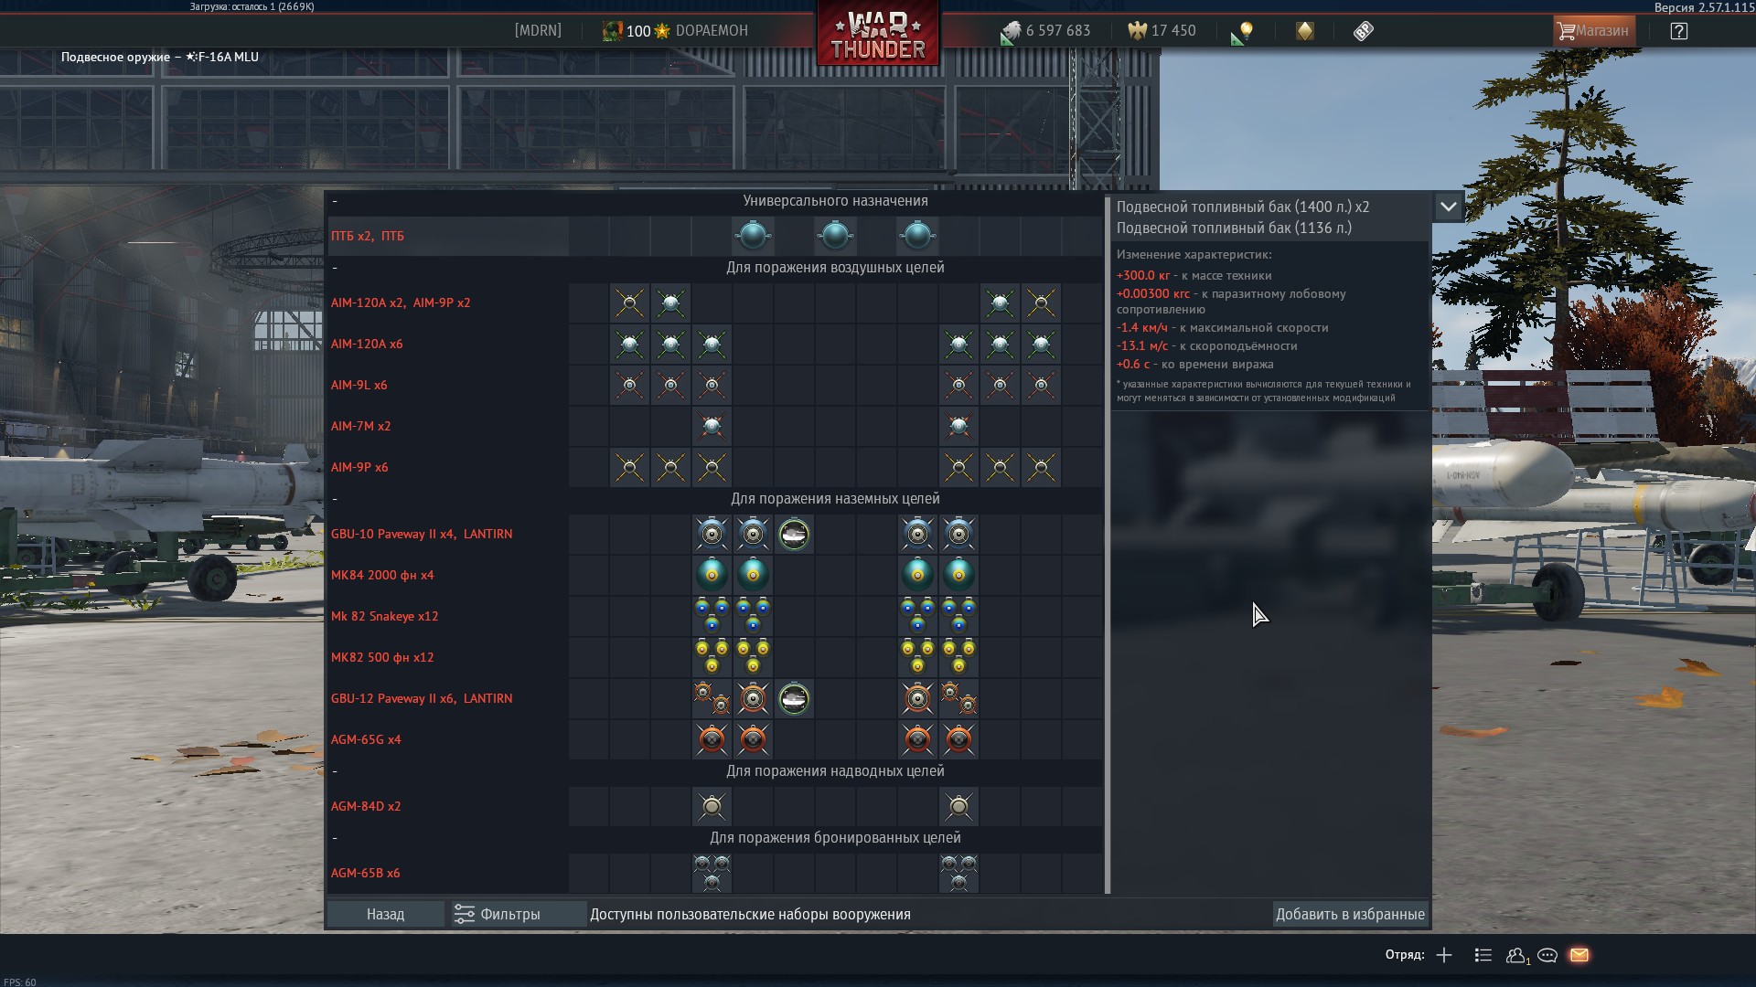1756x987 pixels.
Task: Collapse the Для поражения бронированных целей section
Action: pos(335,838)
